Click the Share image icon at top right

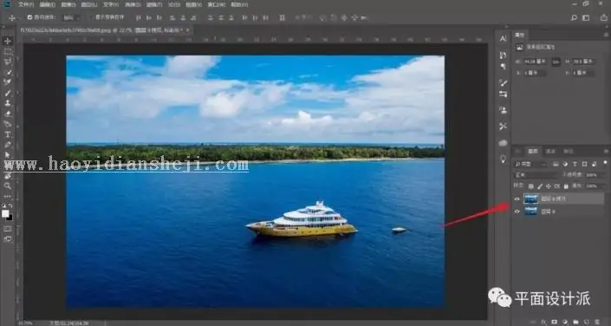pyautogui.click(x=603, y=17)
